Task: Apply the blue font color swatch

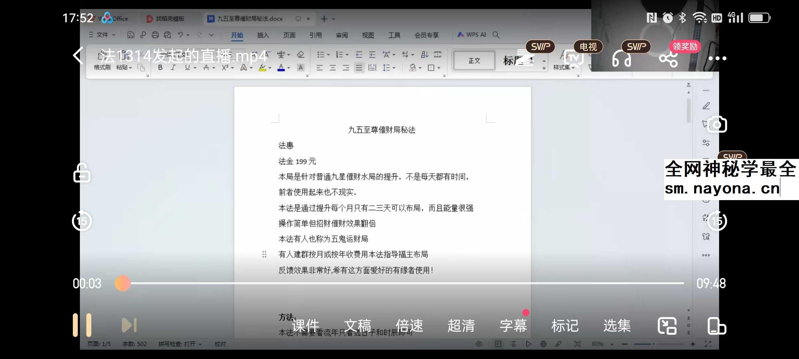Action: pos(281,68)
